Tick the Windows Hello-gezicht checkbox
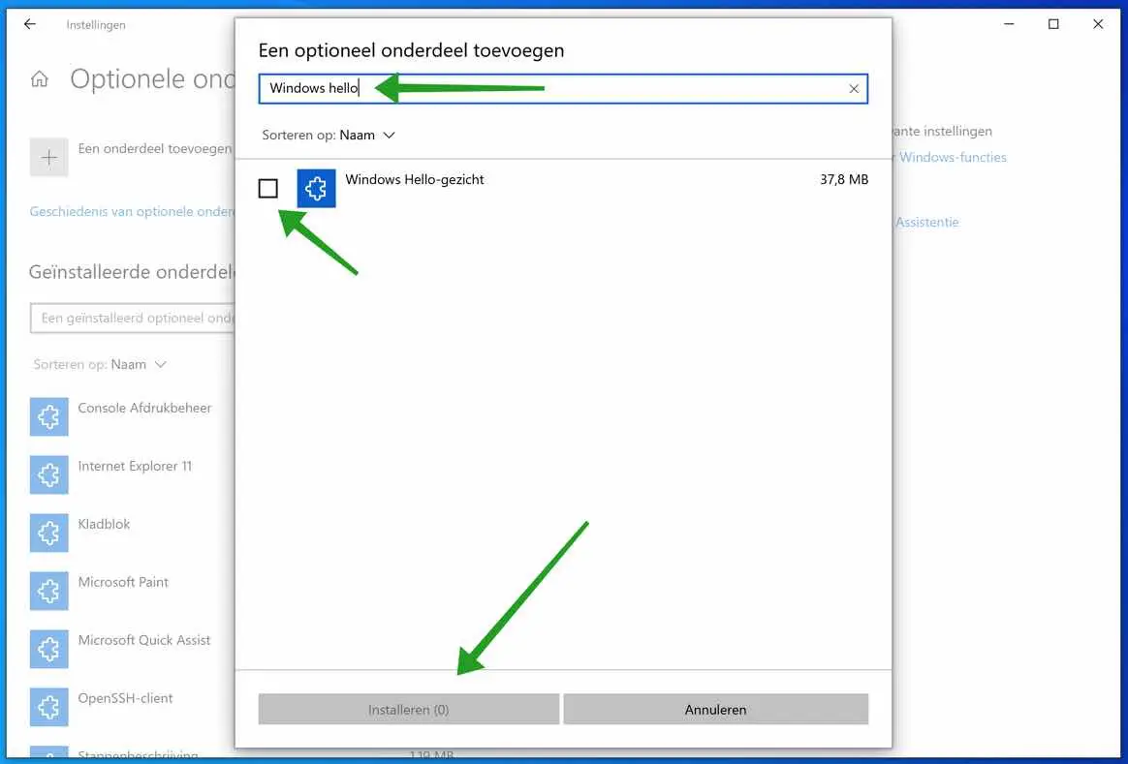The width and height of the screenshot is (1128, 764). point(267,188)
